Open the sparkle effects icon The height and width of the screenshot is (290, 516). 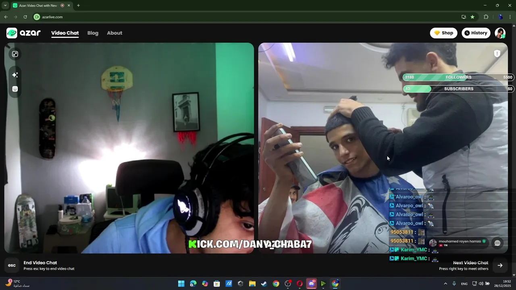pos(15,75)
